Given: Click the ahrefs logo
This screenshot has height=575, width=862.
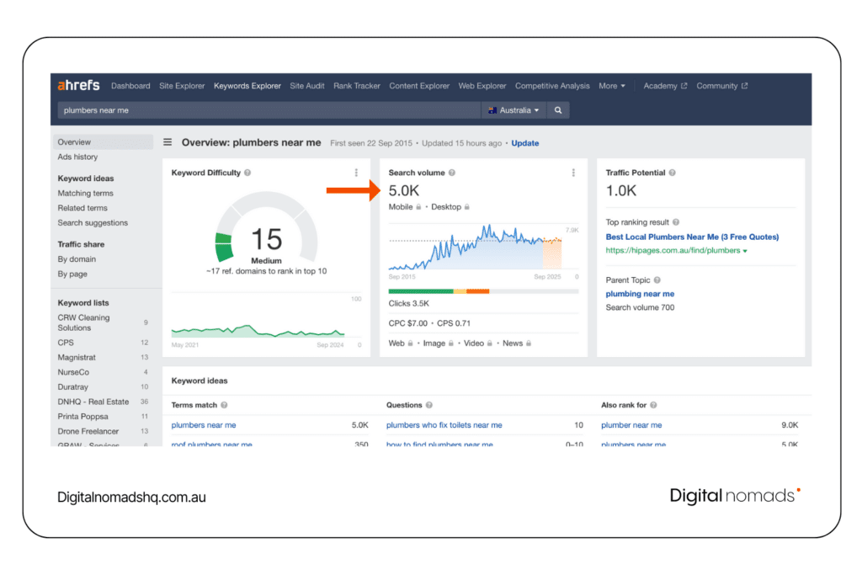Looking at the screenshot, I should pos(78,85).
